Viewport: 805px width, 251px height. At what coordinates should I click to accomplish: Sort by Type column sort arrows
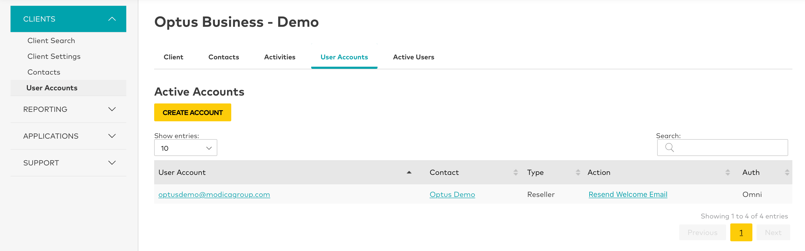point(577,172)
